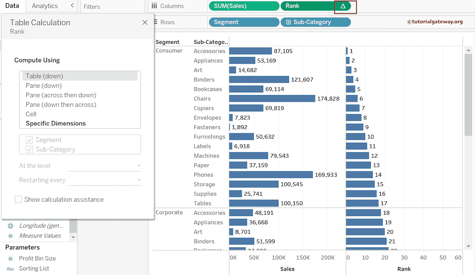Collapse the Data pane with arrow
This screenshot has height=275, width=475.
72,6
